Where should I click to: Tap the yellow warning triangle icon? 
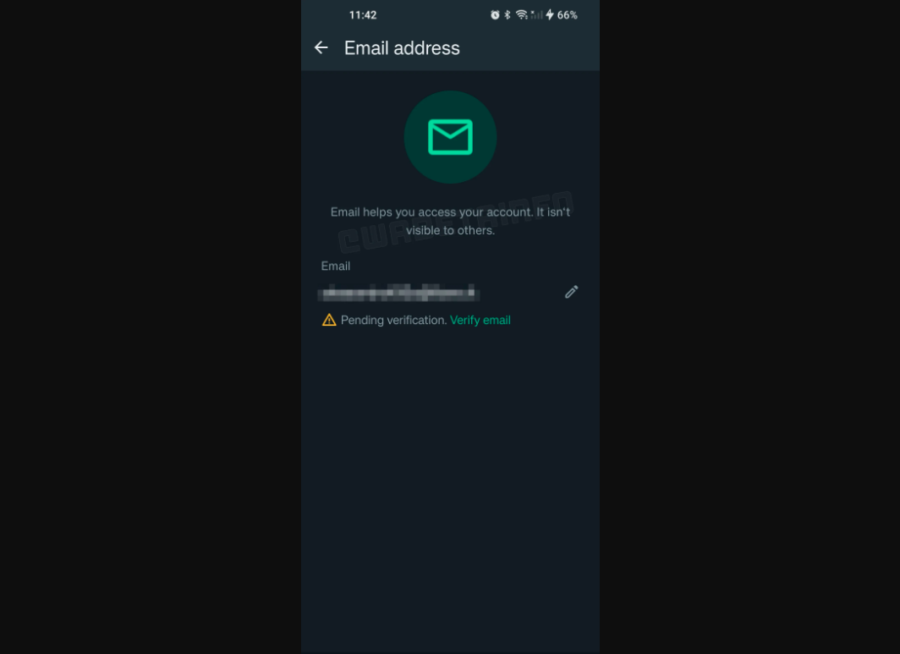tap(329, 320)
